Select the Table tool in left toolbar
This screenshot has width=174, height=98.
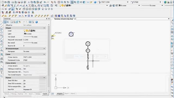click(x=2, y=70)
